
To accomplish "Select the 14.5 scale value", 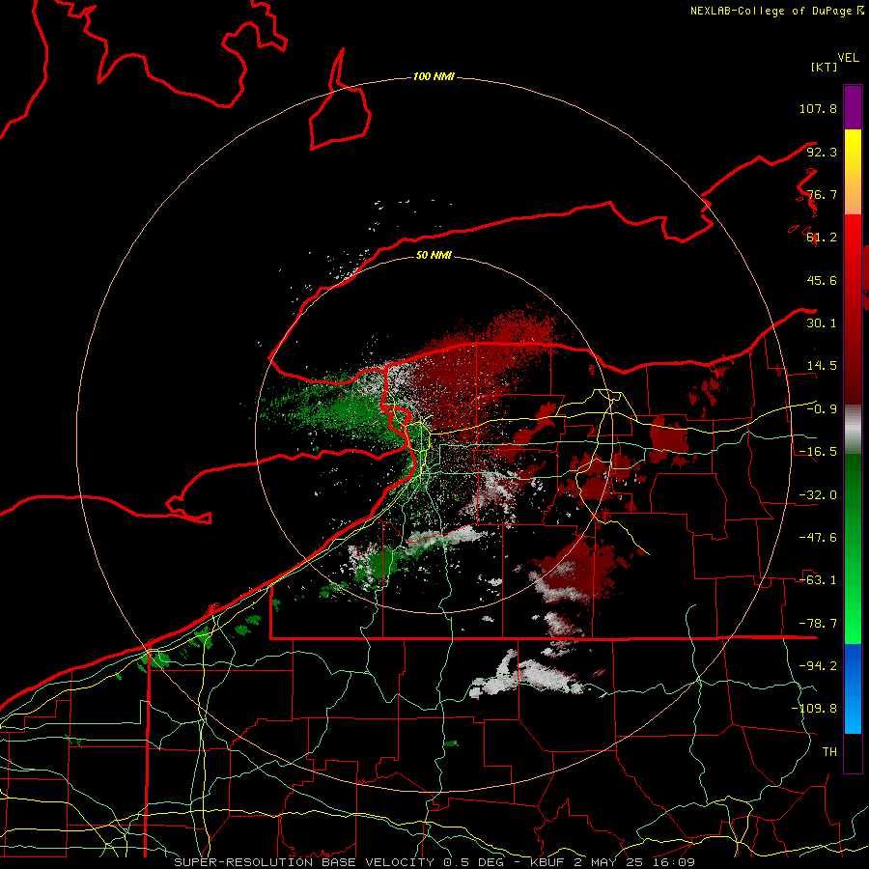I will tap(822, 366).
